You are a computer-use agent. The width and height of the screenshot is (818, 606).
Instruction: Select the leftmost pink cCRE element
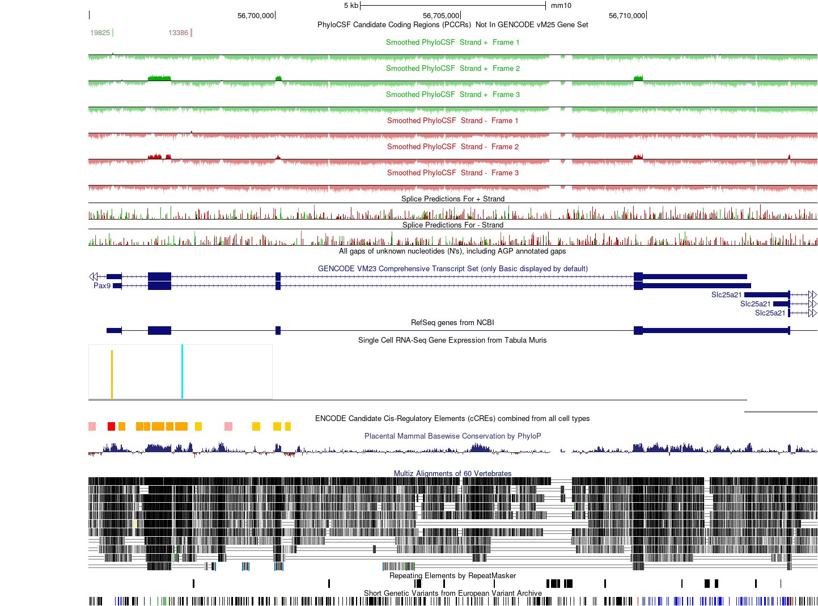tap(92, 426)
